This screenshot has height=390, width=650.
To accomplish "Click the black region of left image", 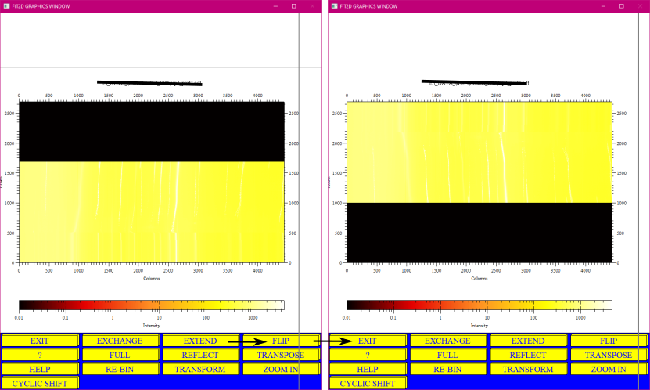I will (151, 132).
